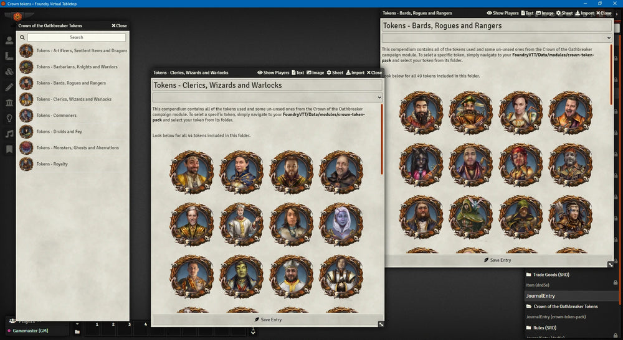Click the Walls Controls building icon
The height and width of the screenshot is (340, 623).
coord(9,103)
